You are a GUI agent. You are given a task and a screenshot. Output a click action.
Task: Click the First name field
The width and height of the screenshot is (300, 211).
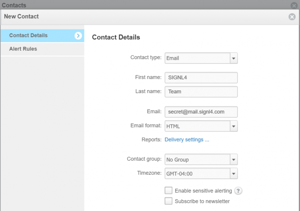(x=201, y=78)
